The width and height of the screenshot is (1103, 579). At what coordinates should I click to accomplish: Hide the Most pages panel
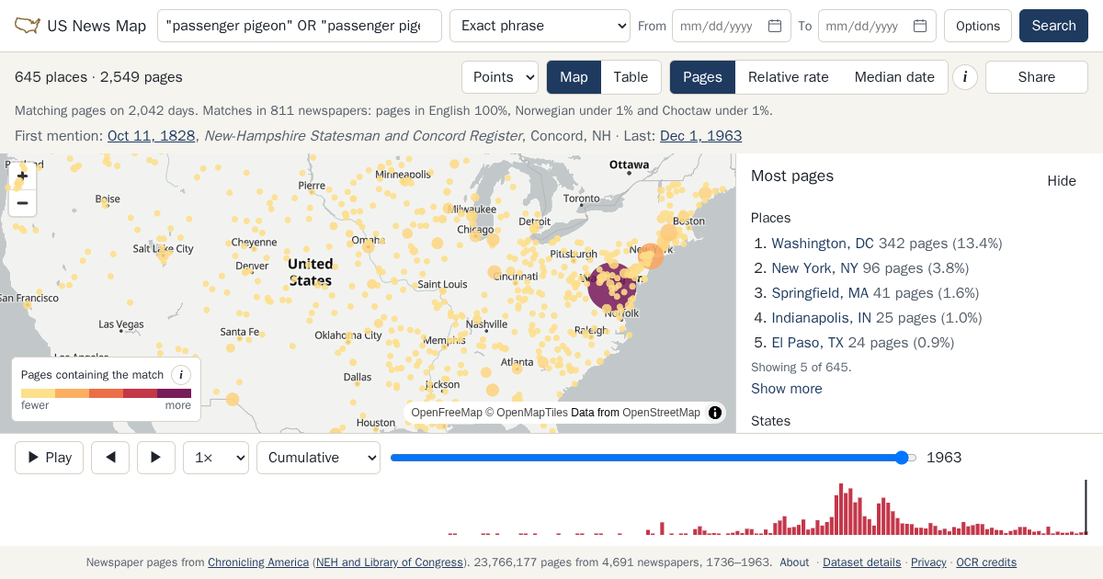click(x=1062, y=181)
